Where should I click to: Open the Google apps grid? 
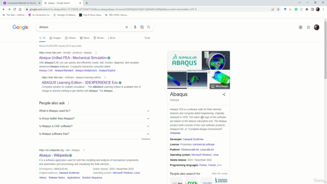[x=309, y=27]
